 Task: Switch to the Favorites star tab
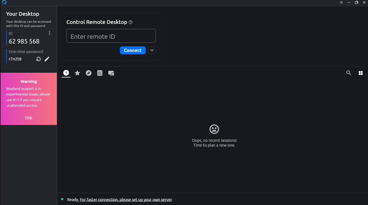click(77, 73)
